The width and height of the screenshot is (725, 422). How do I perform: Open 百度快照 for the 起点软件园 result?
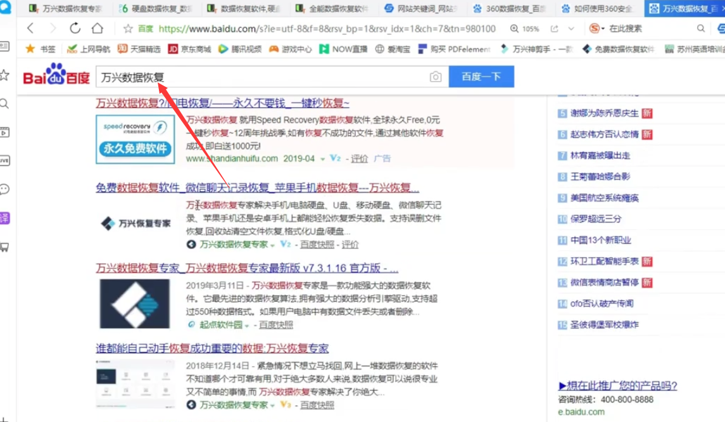(276, 325)
